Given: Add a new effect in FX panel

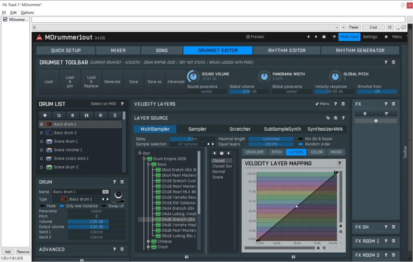Looking at the screenshot, I should 376,121.
